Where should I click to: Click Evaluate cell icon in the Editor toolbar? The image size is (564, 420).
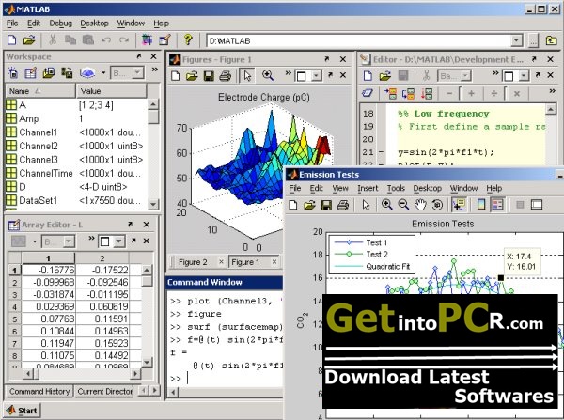click(x=391, y=94)
